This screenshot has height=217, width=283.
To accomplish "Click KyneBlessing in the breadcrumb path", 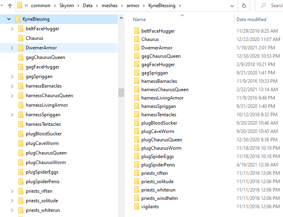I will (162, 6).
